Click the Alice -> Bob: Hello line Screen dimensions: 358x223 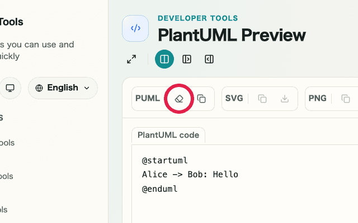(x=190, y=174)
